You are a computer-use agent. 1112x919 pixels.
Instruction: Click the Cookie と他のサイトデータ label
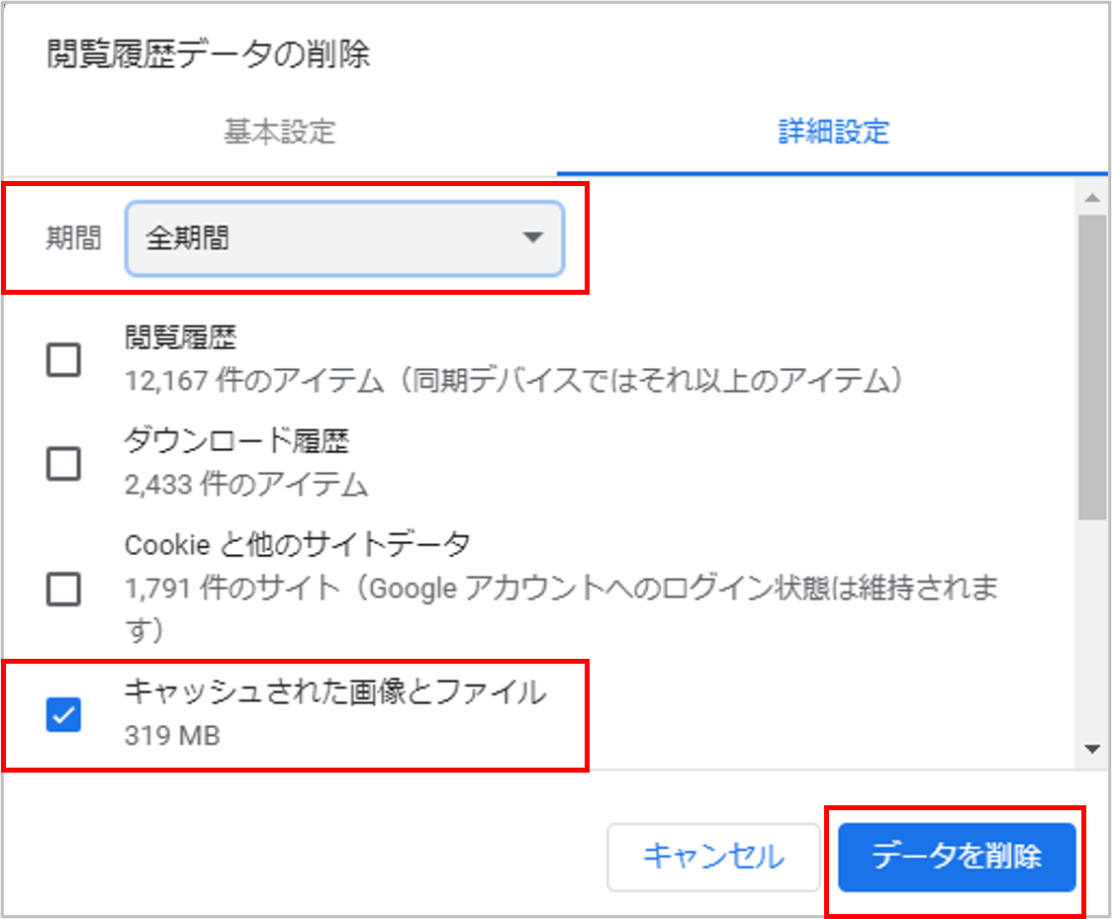(297, 545)
